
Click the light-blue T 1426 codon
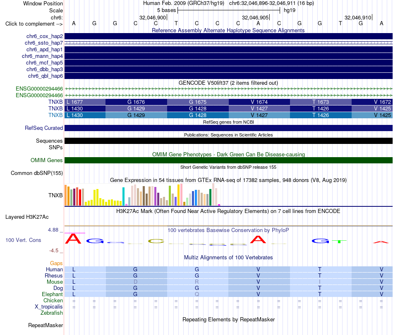(321, 115)
